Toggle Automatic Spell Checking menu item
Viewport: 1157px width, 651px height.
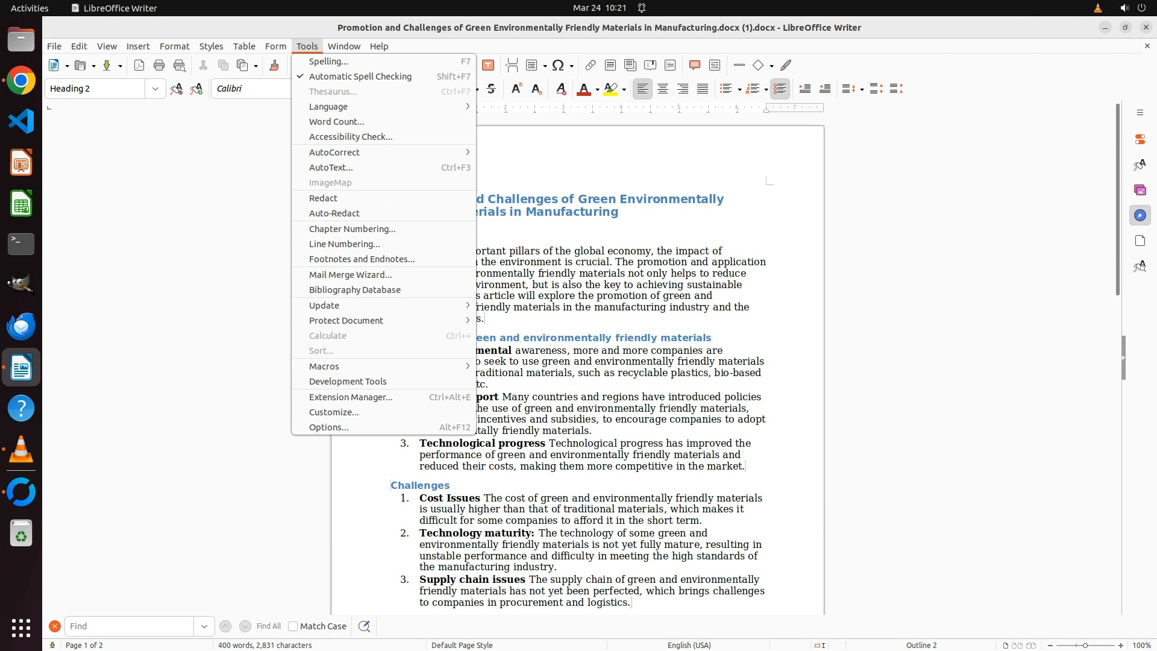click(360, 77)
